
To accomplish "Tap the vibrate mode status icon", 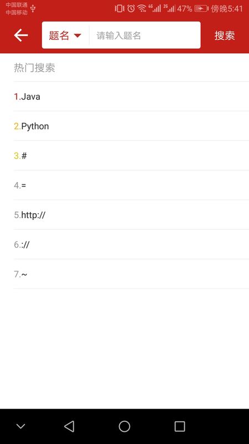I will pos(120,8).
